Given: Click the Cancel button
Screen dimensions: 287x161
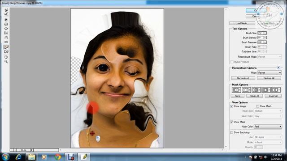Looking at the screenshot, I should [256, 16].
